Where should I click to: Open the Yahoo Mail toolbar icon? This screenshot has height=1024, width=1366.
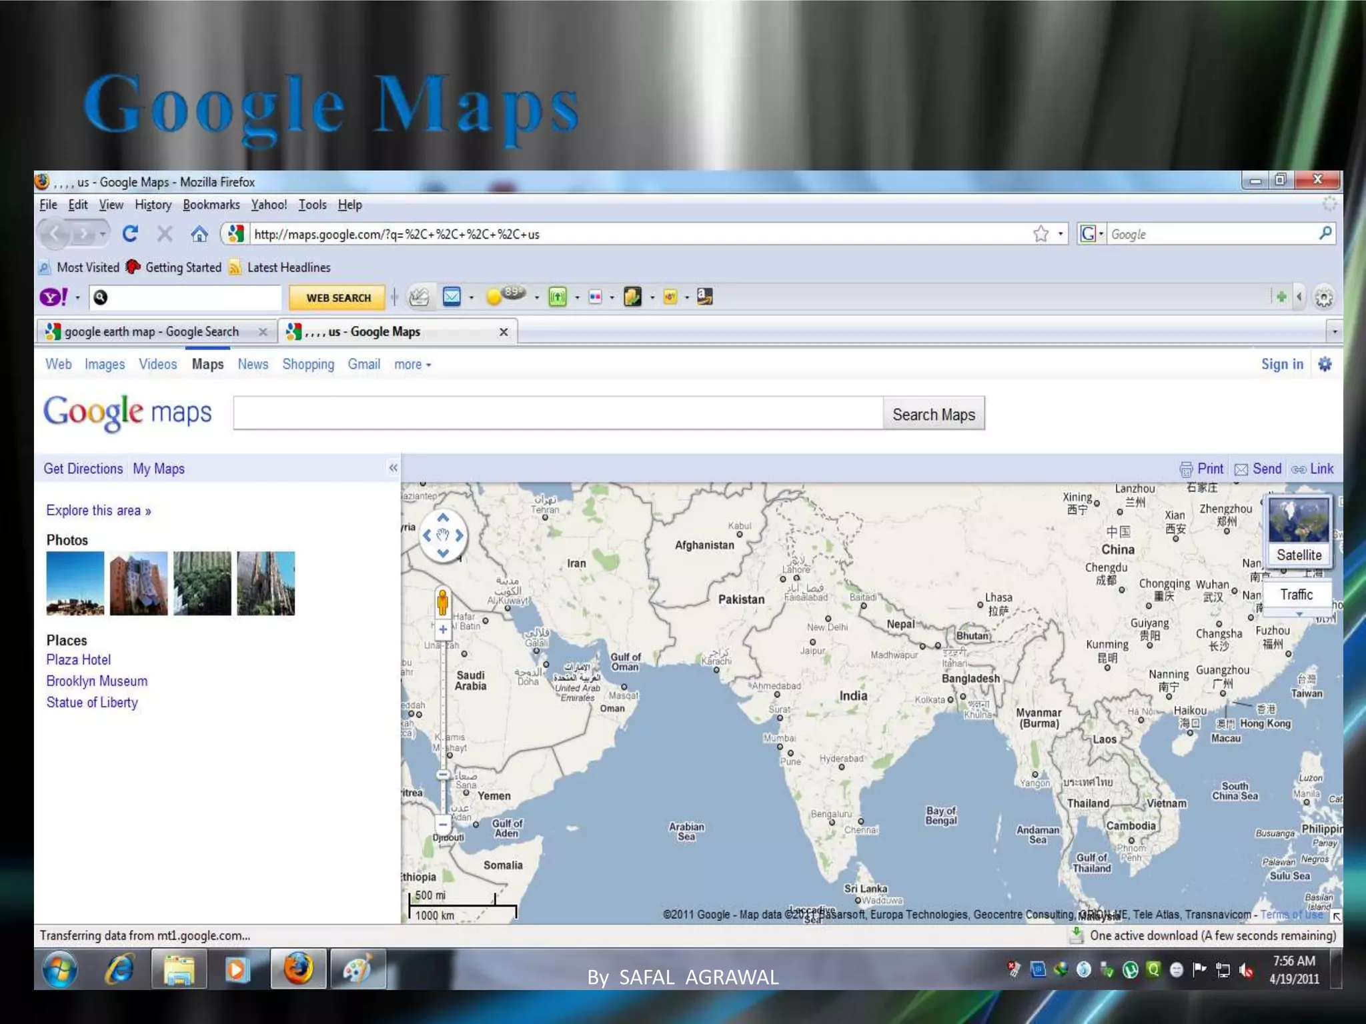tap(452, 297)
